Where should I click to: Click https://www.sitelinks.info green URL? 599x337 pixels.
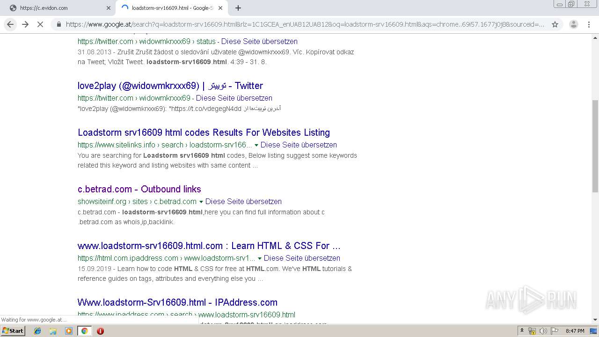[165, 145]
